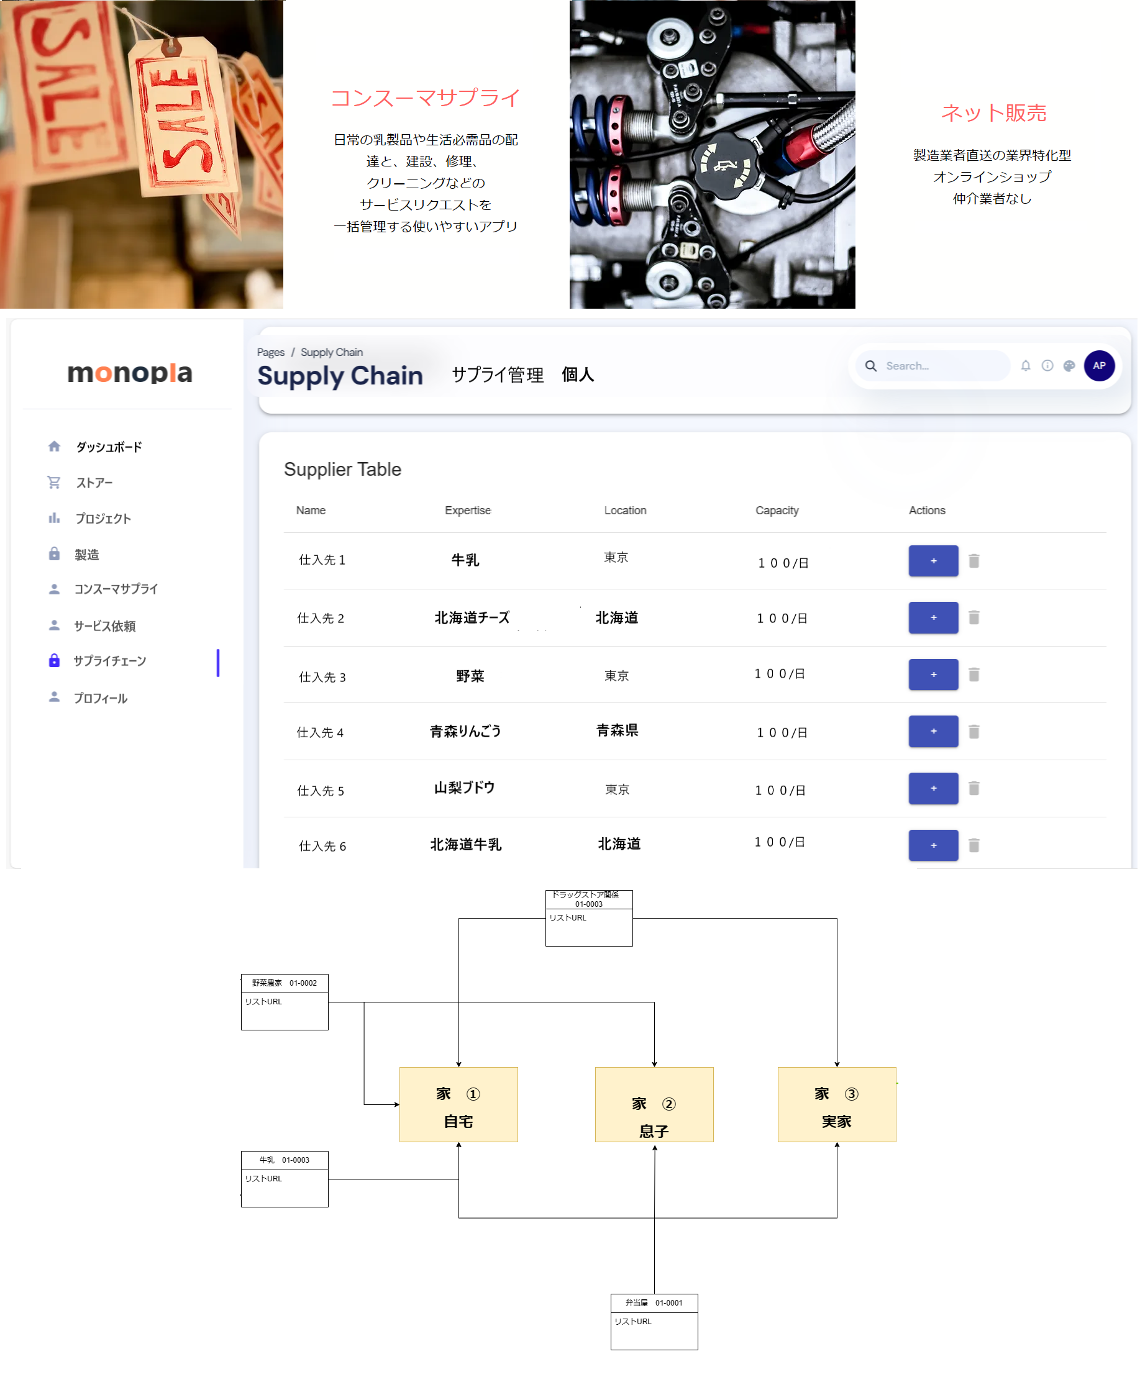Image resolution: width=1140 pixels, height=1395 pixels.
Task: Go to サービス依頼 sidebar item
Action: tap(104, 627)
